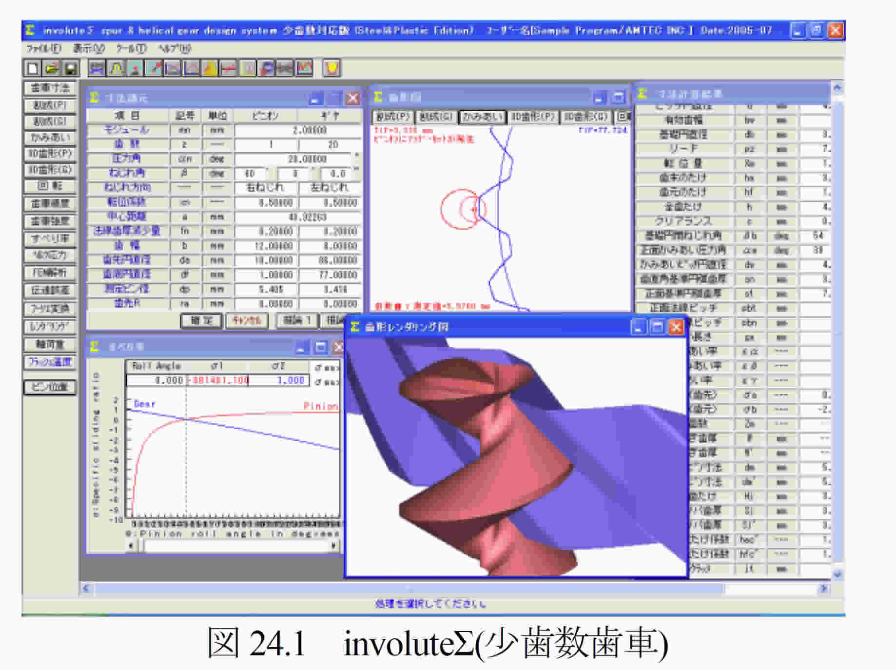
Task: Click the orange flame-shaped toolbar icon
Action: click(x=210, y=68)
